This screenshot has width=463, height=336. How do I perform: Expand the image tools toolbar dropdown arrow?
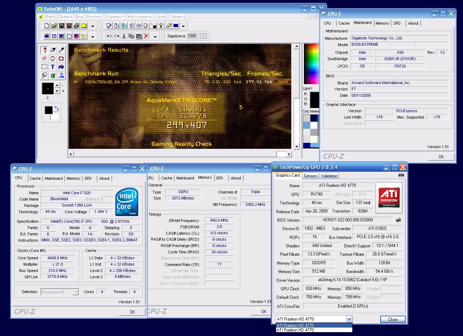pyautogui.click(x=183, y=26)
